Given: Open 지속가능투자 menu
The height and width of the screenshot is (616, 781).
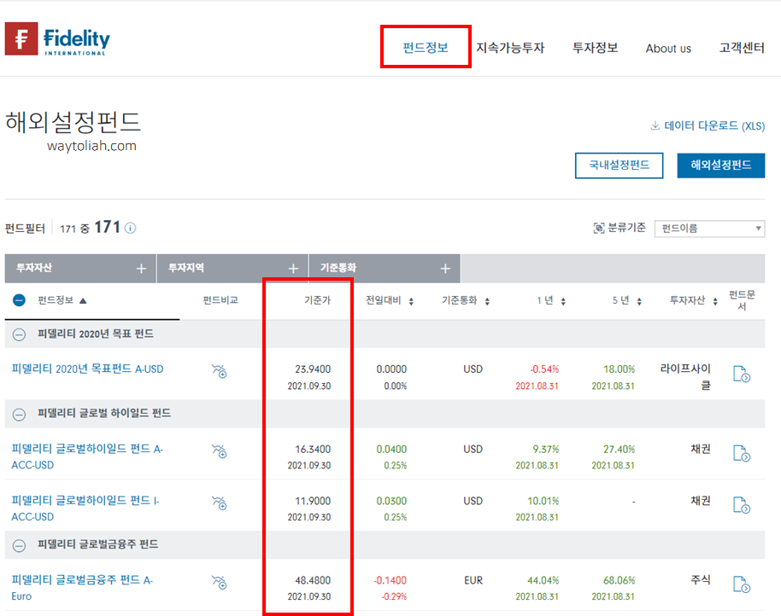Looking at the screenshot, I should [510, 48].
